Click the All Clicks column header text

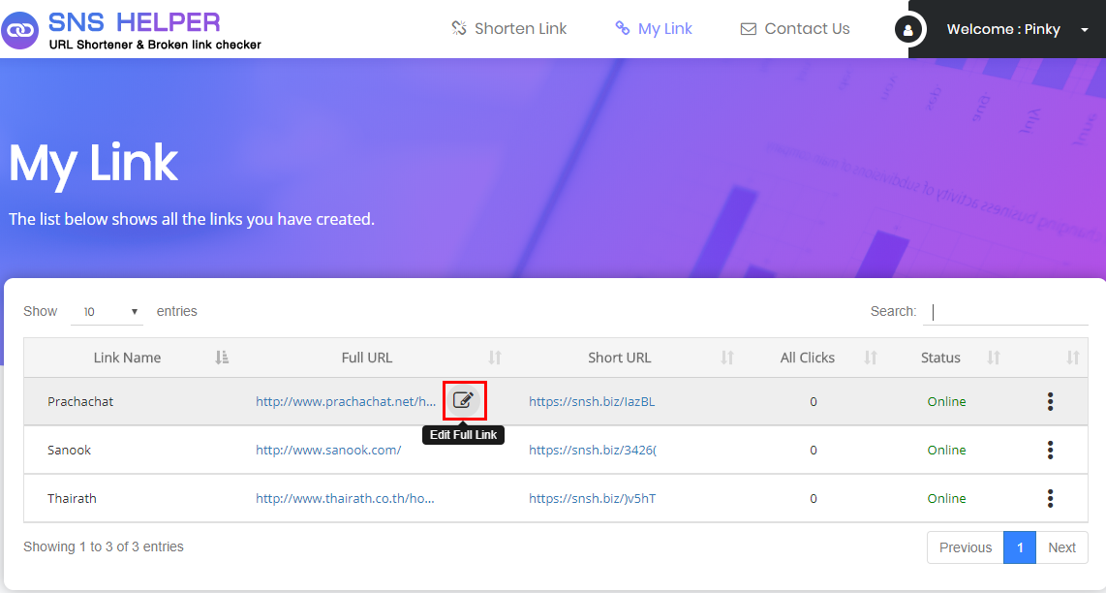pyautogui.click(x=807, y=358)
